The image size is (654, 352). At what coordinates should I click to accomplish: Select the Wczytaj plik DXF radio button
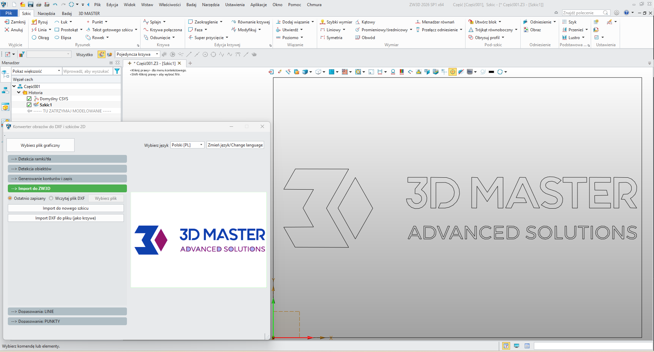(51, 198)
